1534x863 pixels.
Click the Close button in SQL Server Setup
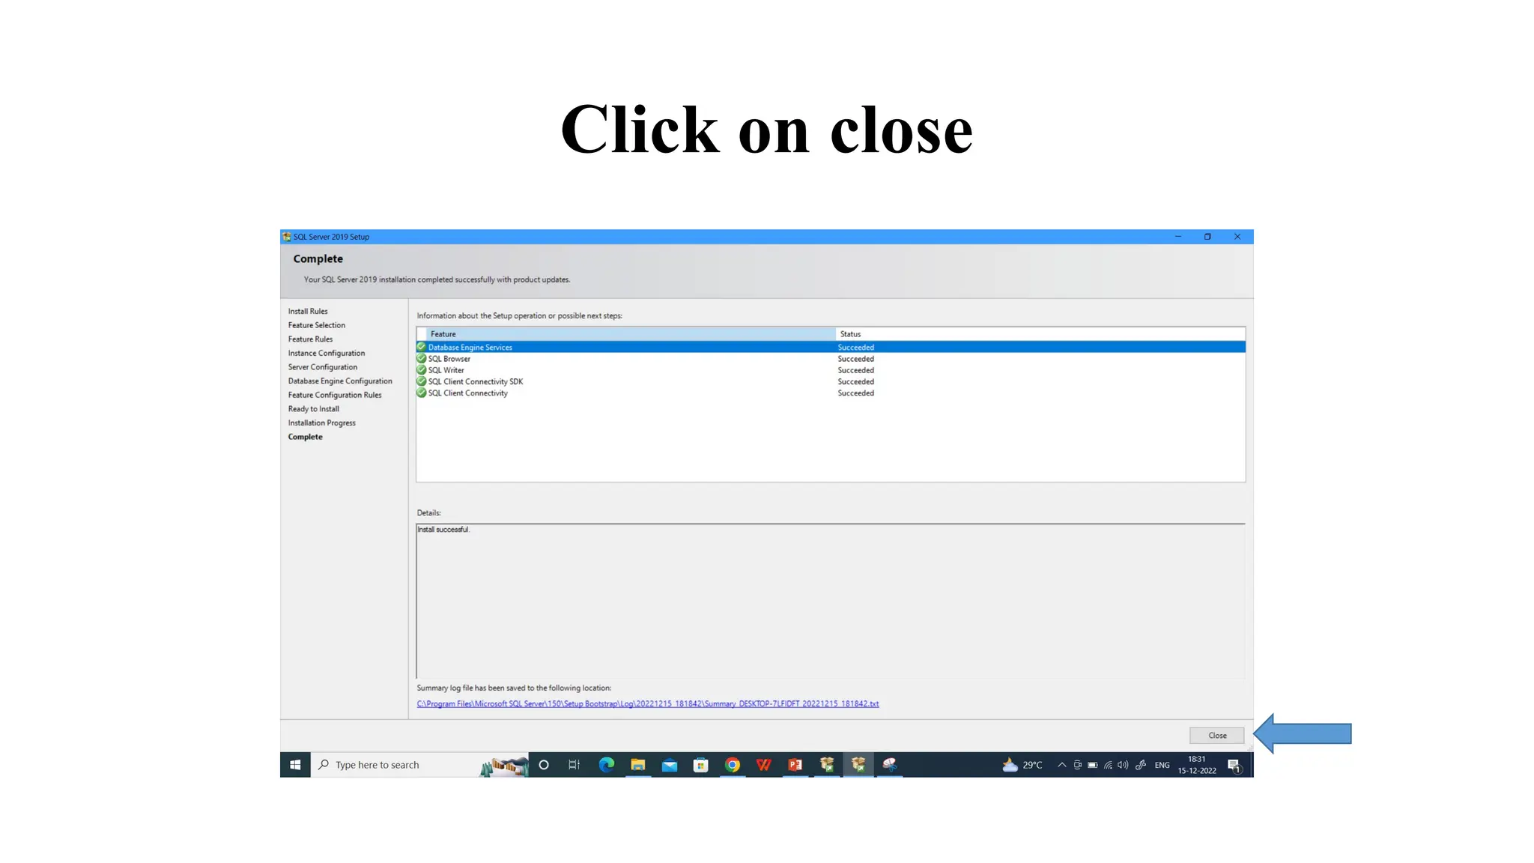[x=1216, y=736]
